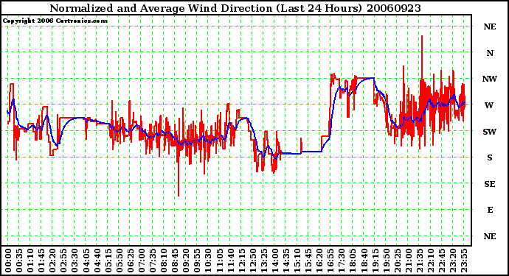Image resolution: width=509 pixels, height=276 pixels.
Task: Click the S direction label
Action: click(x=490, y=158)
